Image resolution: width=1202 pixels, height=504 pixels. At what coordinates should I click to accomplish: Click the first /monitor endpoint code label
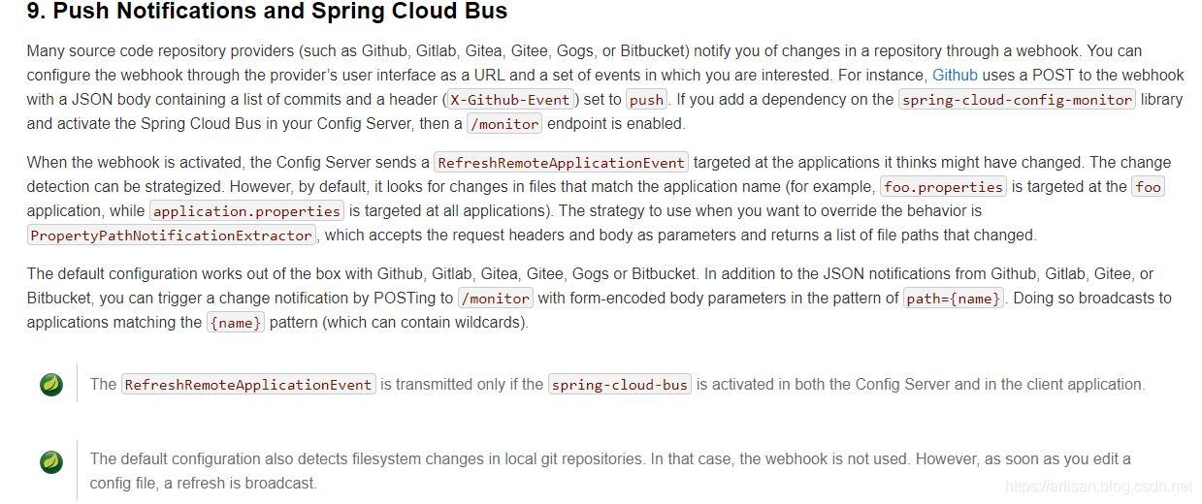point(504,123)
